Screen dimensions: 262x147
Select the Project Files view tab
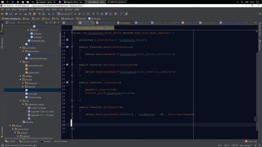(x=24, y=23)
